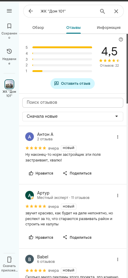Open Артур reviewer name link
This screenshot has height=278, width=128.
pos(43,193)
